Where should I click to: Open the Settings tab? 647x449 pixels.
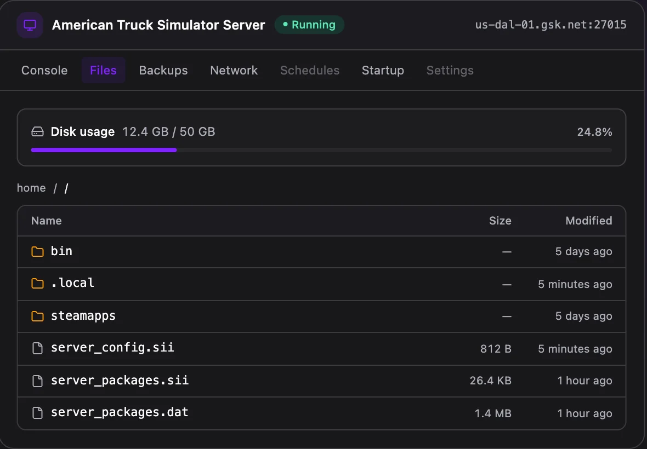(450, 71)
